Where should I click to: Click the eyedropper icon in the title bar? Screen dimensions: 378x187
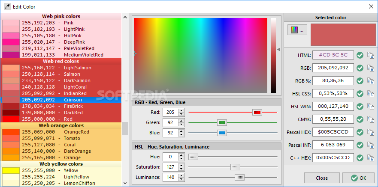tap(7, 6)
